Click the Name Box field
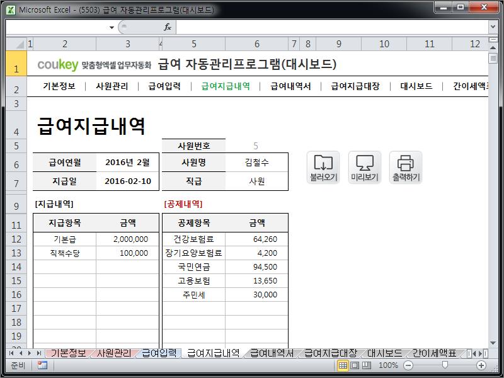The image size is (504, 378). [57, 27]
